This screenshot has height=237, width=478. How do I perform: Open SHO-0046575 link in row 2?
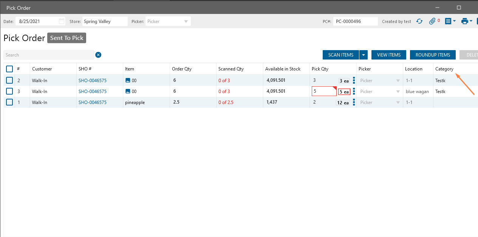(93, 80)
